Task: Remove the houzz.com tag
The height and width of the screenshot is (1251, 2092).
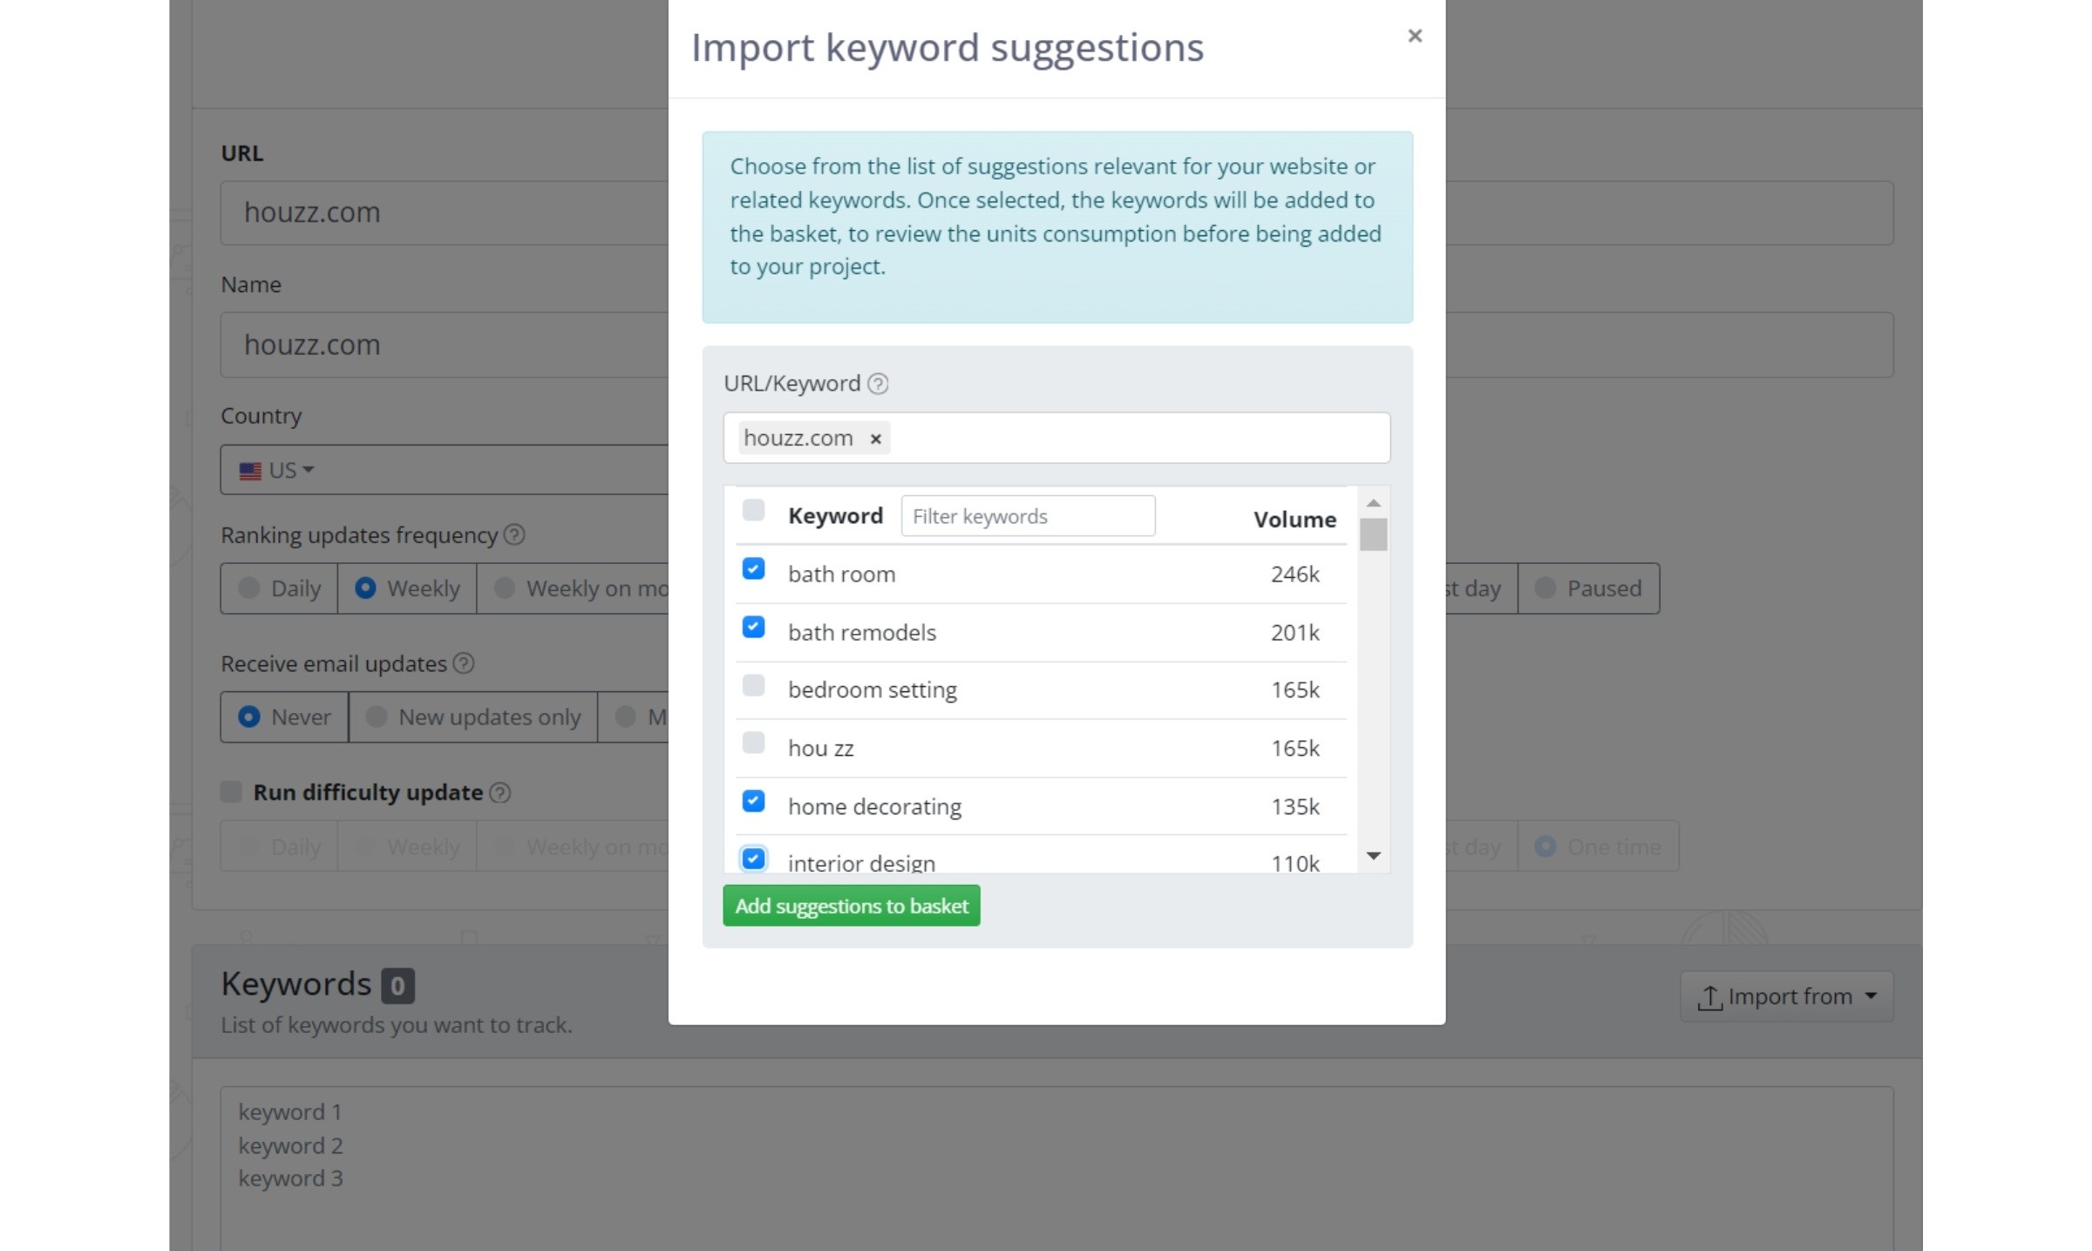Action: [x=875, y=439]
